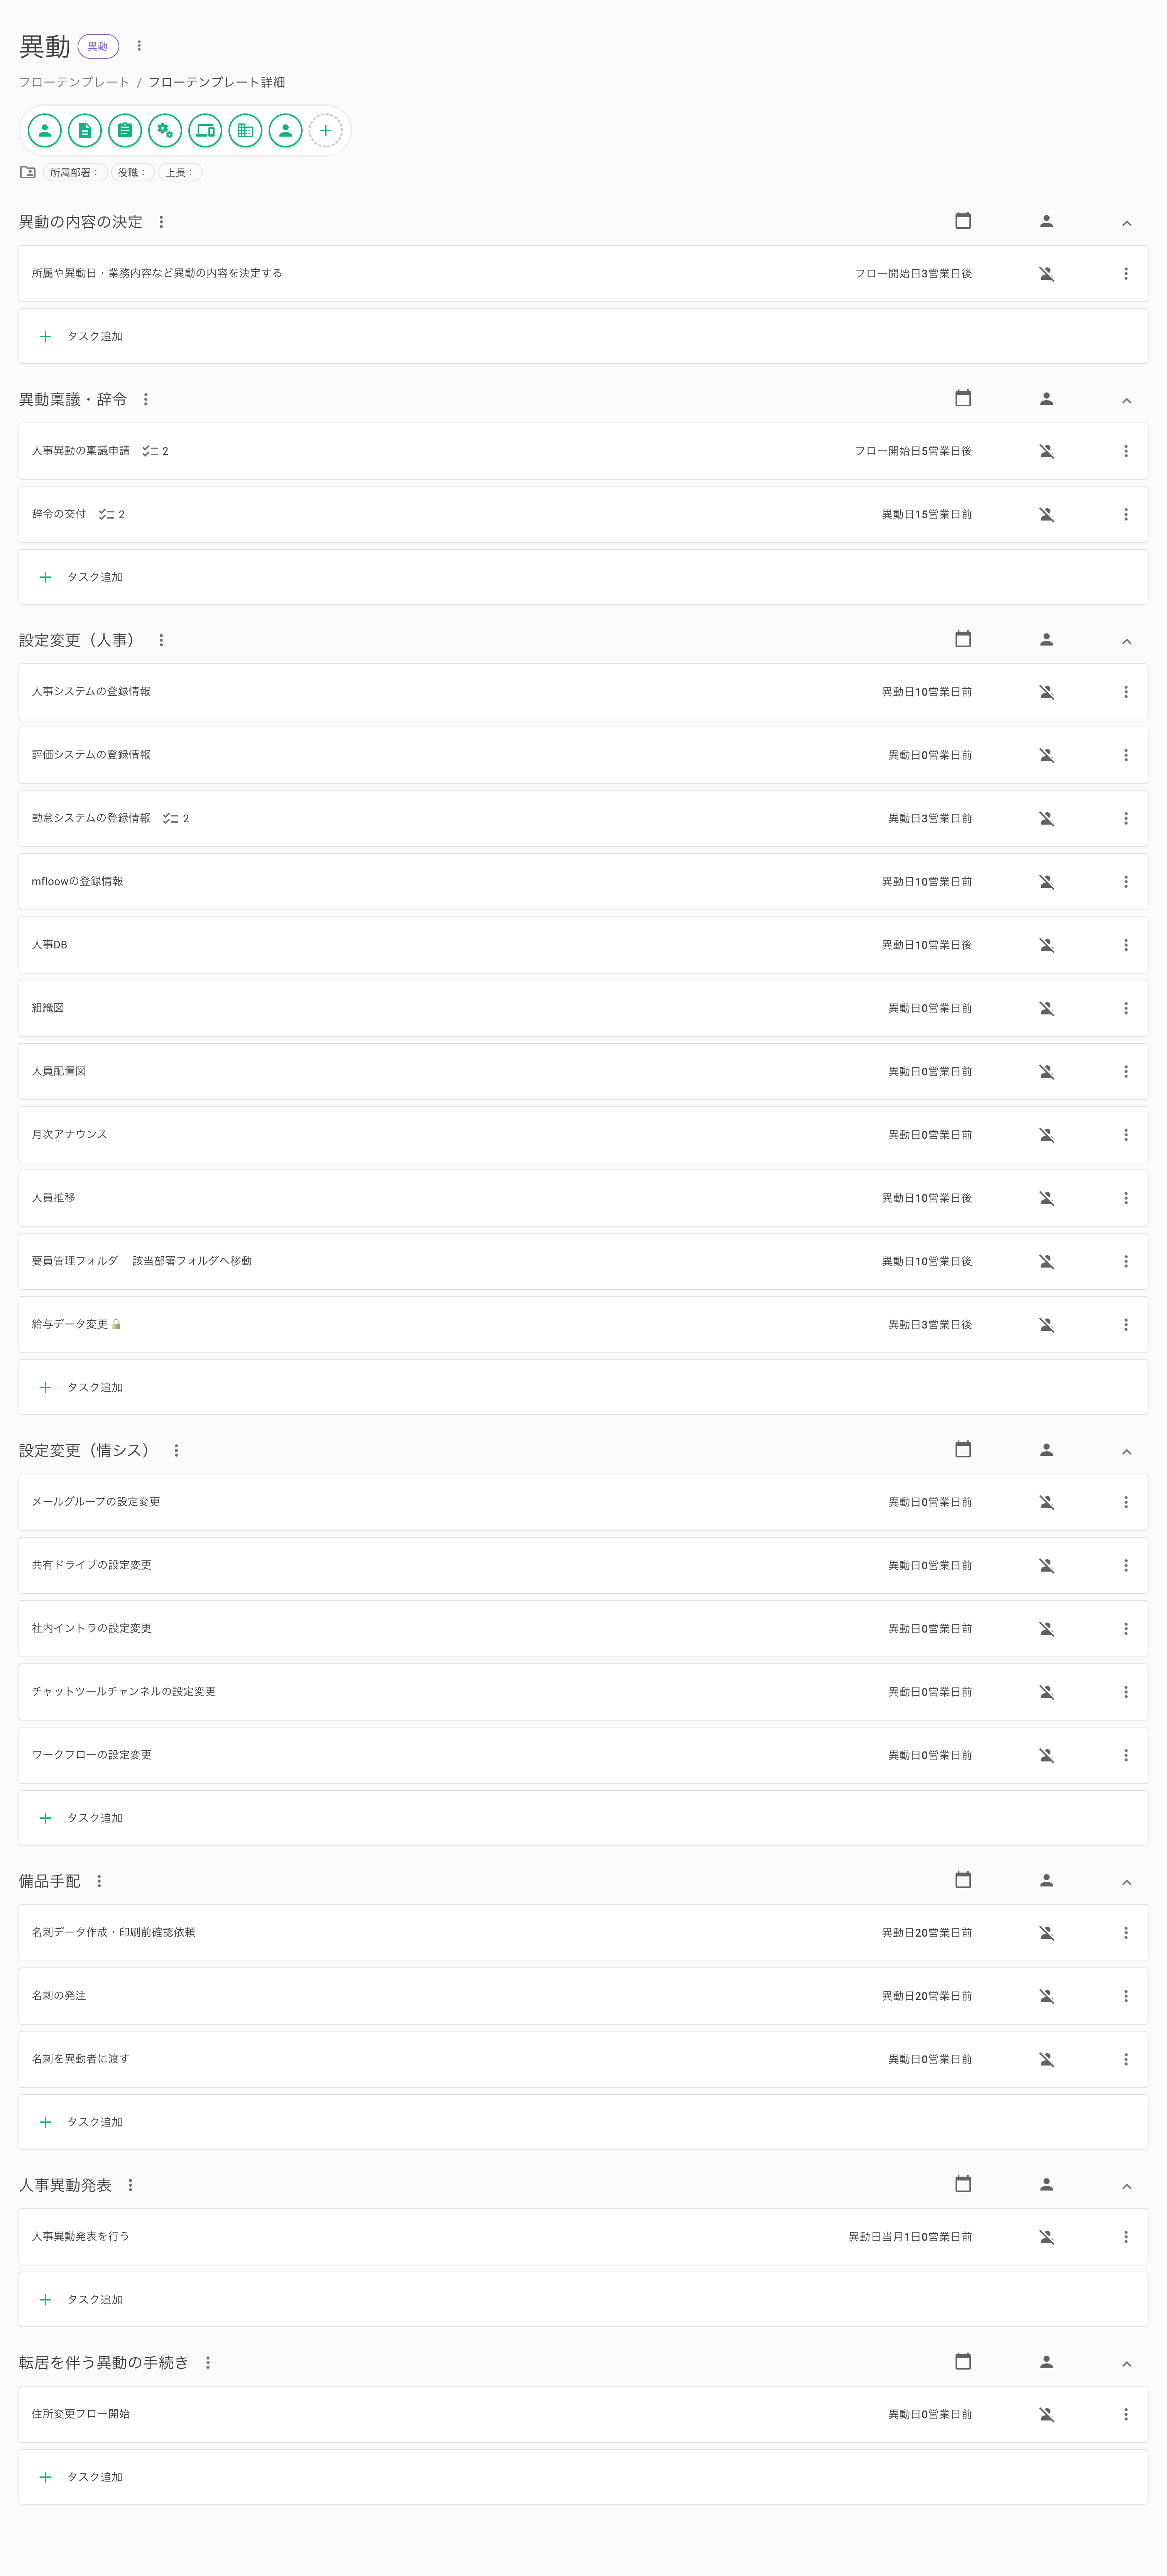The image size is (1167, 2576).
Task: Click タスク追加 under 異動の内容の決定
Action: (x=583, y=336)
